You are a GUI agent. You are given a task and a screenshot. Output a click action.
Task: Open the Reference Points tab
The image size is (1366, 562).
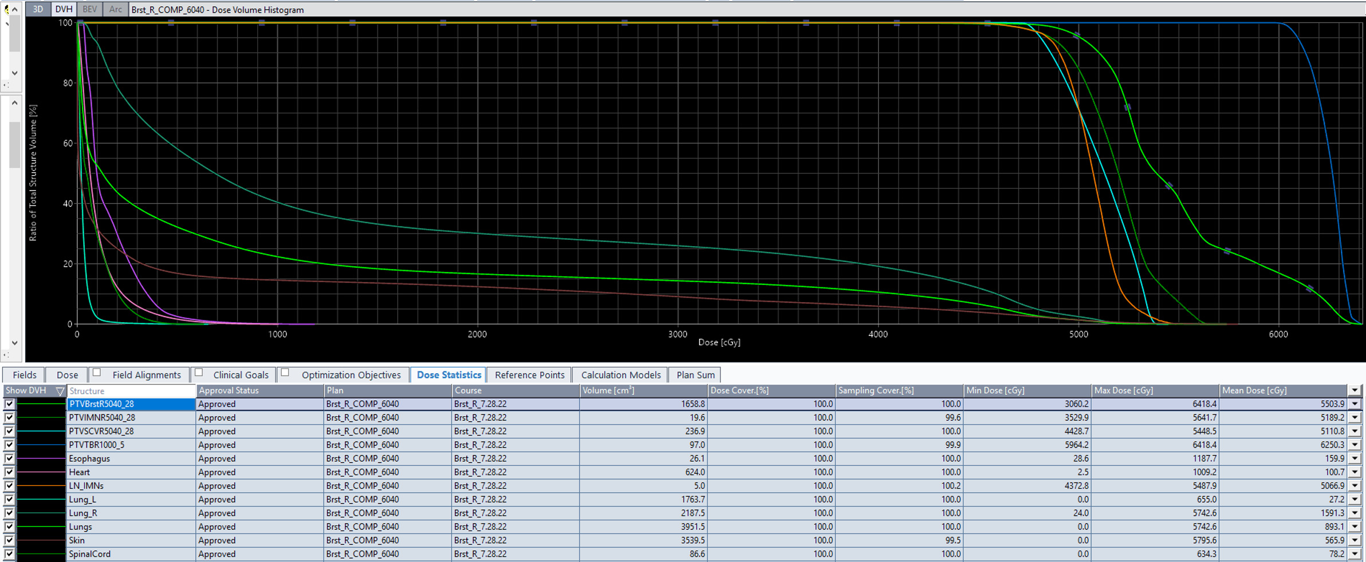click(529, 375)
